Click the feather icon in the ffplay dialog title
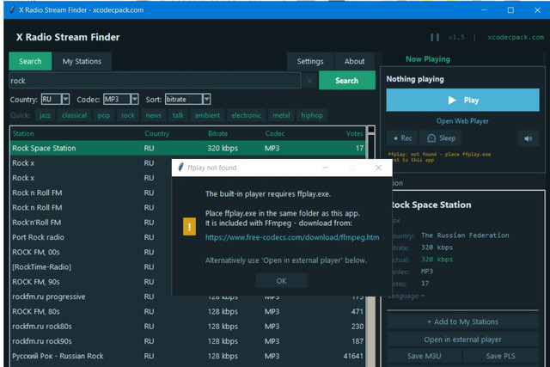The image size is (550, 367). pyautogui.click(x=180, y=168)
